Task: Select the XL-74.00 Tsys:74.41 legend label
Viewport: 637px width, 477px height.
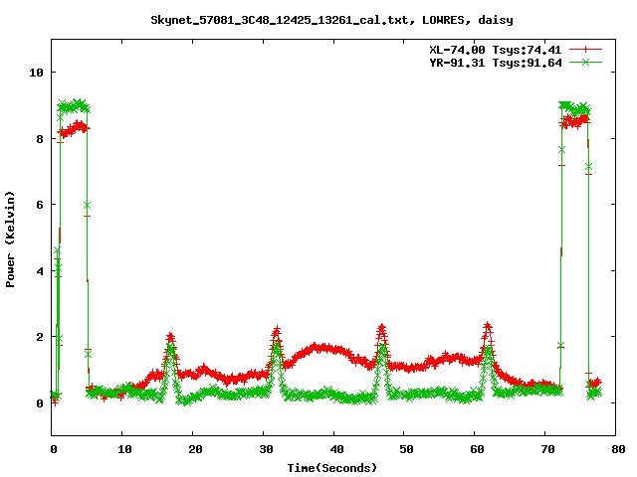Action: click(496, 50)
